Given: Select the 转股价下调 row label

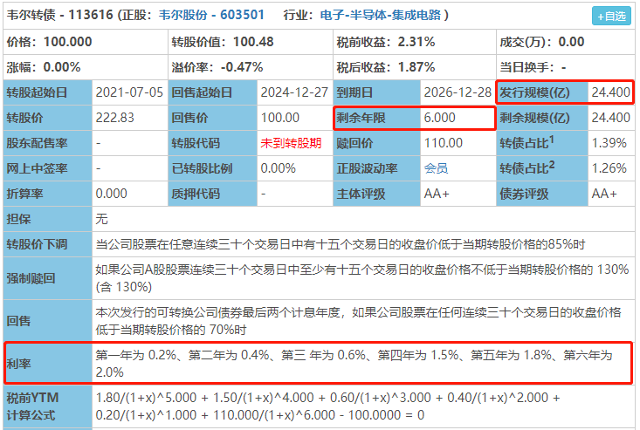Looking at the screenshot, I should pyautogui.click(x=48, y=244).
